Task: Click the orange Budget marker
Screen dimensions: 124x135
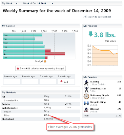Action: point(45,61)
